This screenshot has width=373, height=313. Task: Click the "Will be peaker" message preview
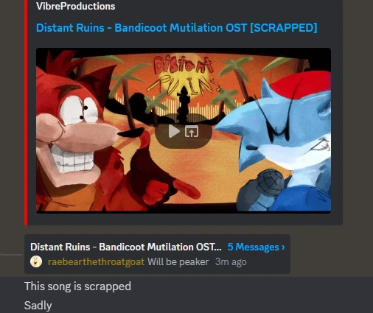click(178, 262)
